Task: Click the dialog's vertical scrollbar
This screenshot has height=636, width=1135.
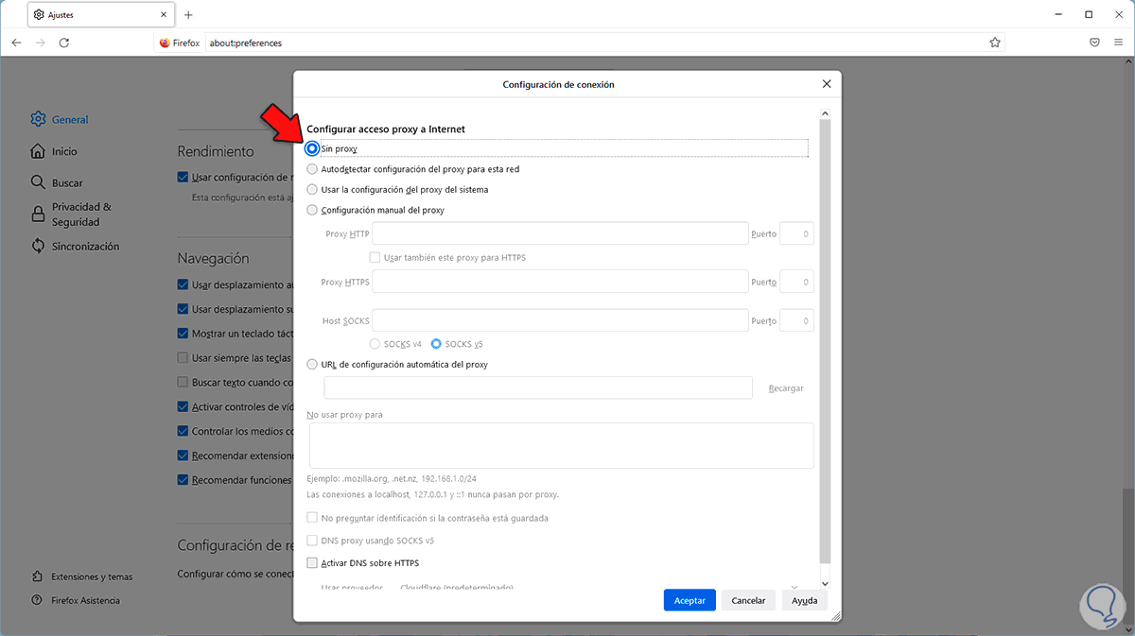Action: 825,340
